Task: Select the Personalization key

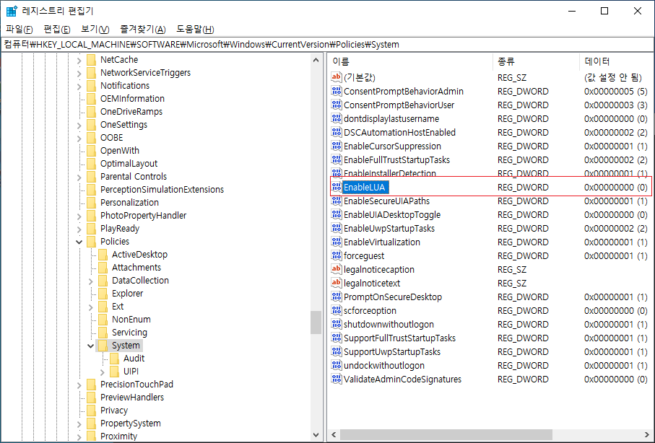Action: [129, 203]
